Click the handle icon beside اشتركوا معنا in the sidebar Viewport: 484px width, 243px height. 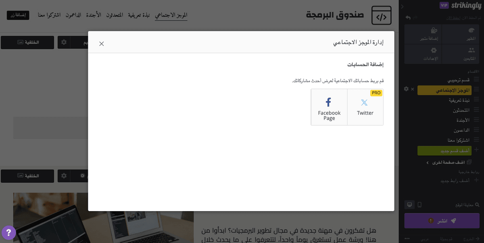coord(476,140)
